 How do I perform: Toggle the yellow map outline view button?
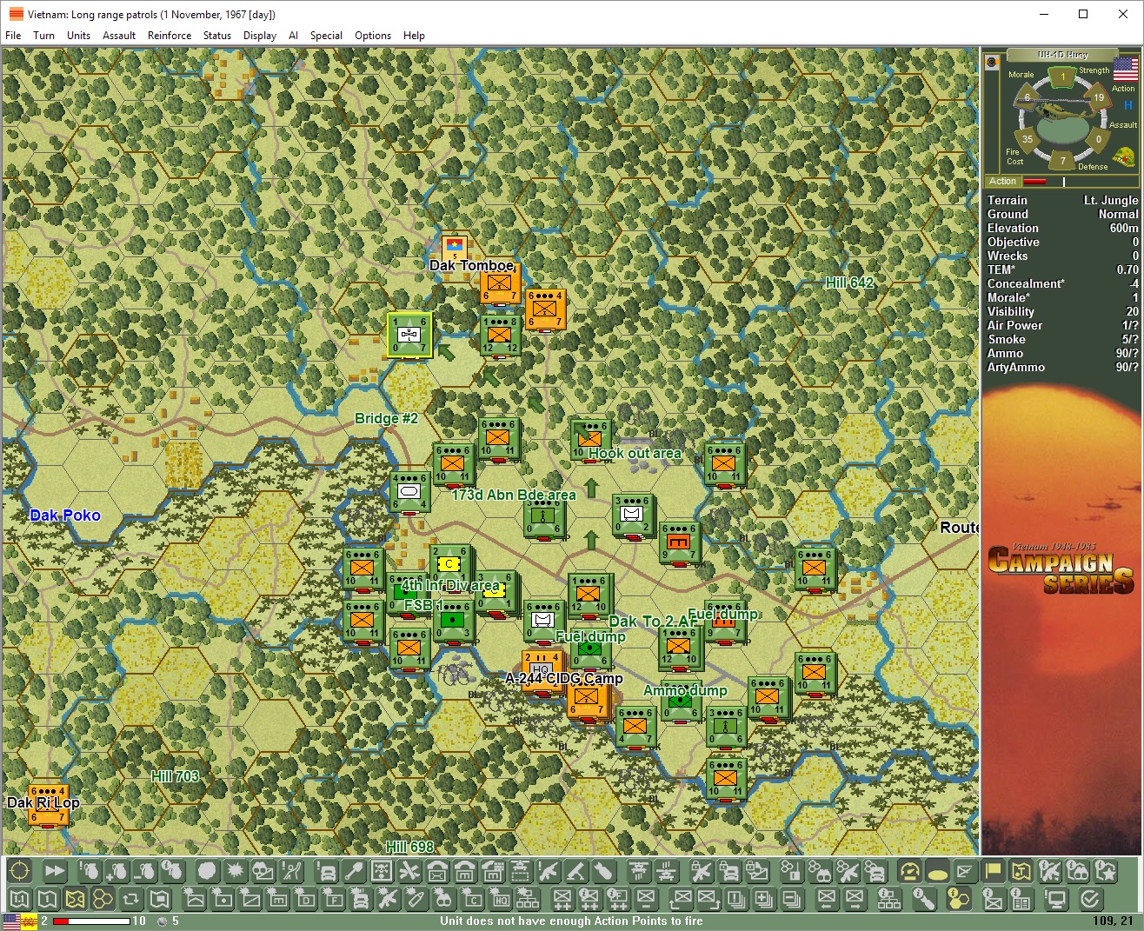[75, 898]
